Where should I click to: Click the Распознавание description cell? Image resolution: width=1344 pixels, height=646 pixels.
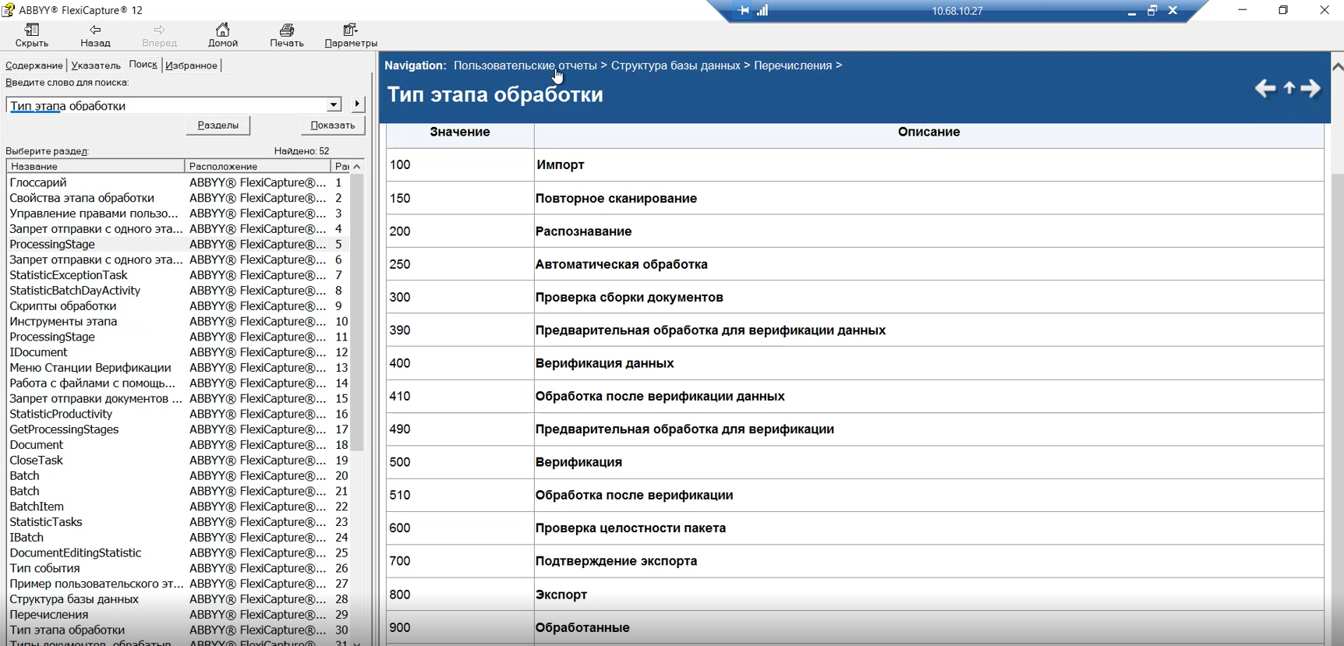click(x=929, y=231)
